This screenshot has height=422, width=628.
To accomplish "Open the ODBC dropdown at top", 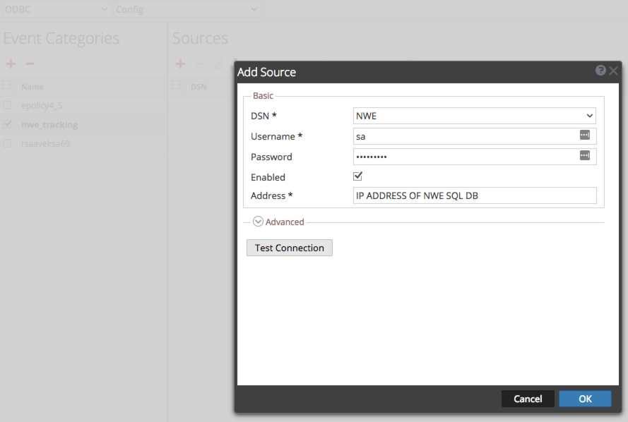I will point(56,9).
